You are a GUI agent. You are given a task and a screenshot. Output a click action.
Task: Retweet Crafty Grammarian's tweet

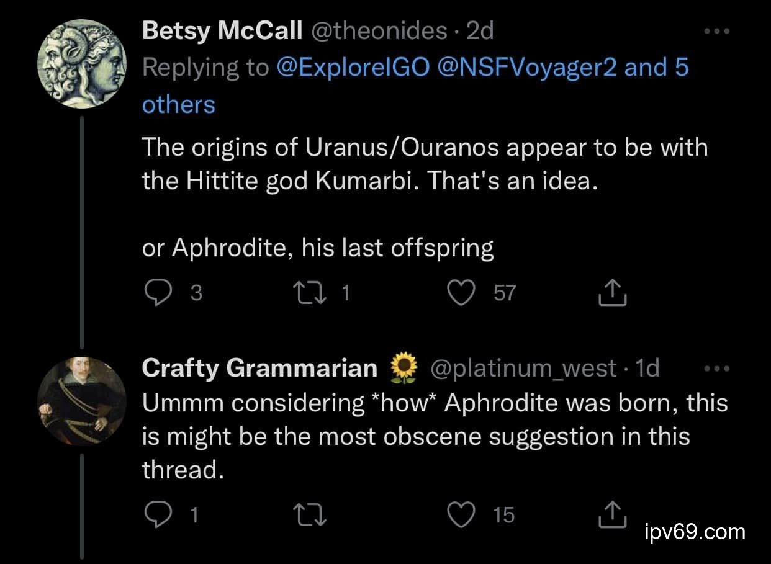(x=305, y=514)
